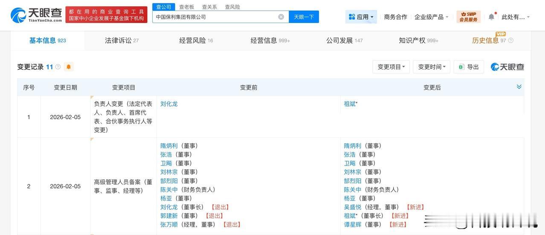545x235 pixels.
Task: Open the 商务合作 link
Action: pyautogui.click(x=395, y=17)
